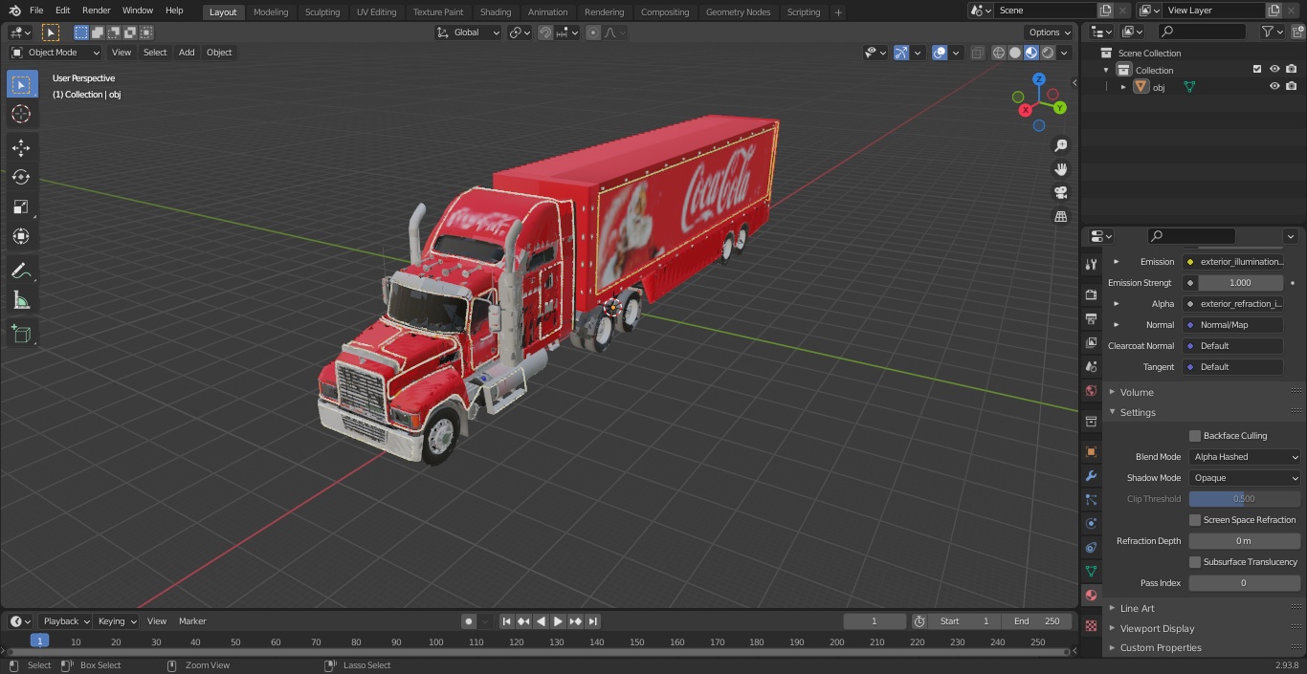Open the Shadow Mode dropdown
The height and width of the screenshot is (674, 1307).
pyautogui.click(x=1245, y=478)
